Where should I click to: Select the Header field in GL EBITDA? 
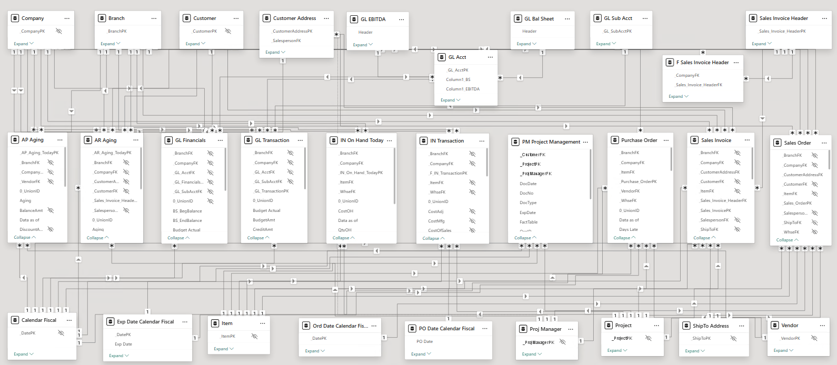tap(365, 32)
